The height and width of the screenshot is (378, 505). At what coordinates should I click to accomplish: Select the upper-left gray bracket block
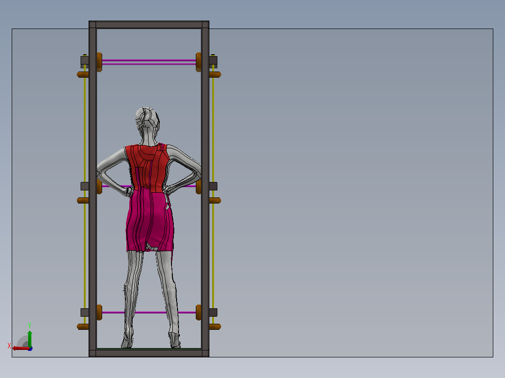coord(85,62)
